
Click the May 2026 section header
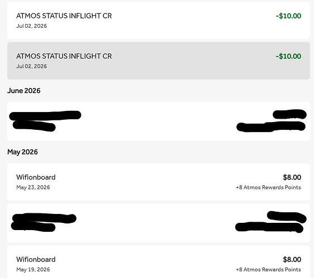pos(22,152)
